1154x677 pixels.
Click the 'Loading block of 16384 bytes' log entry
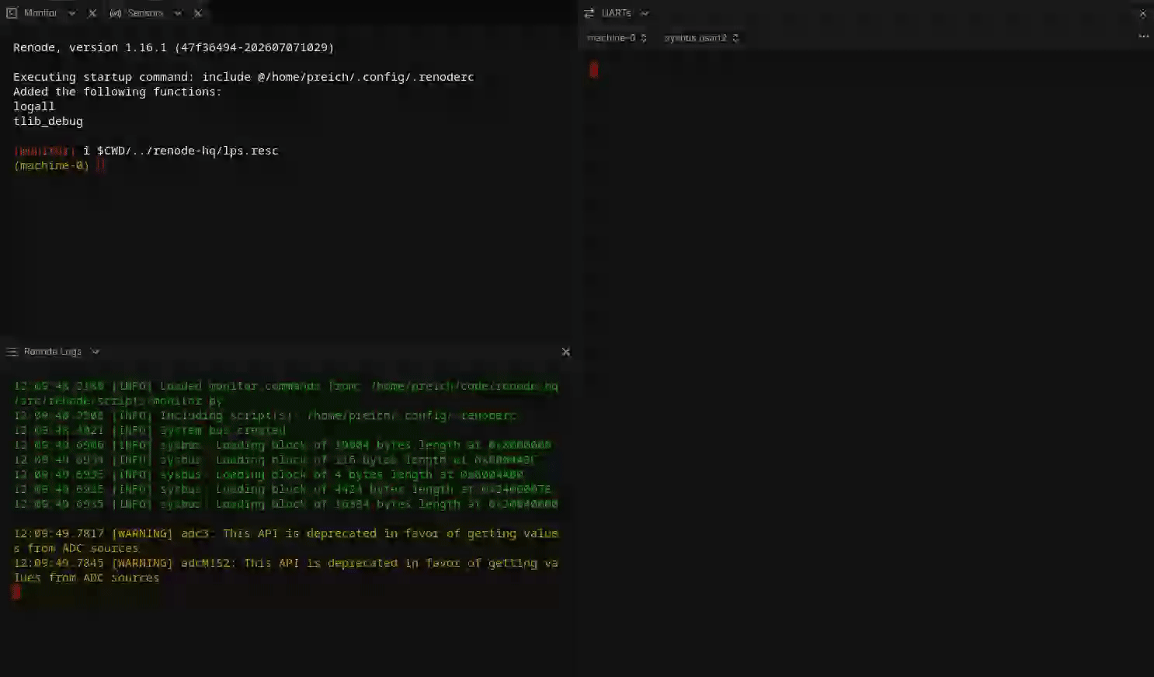click(x=286, y=504)
